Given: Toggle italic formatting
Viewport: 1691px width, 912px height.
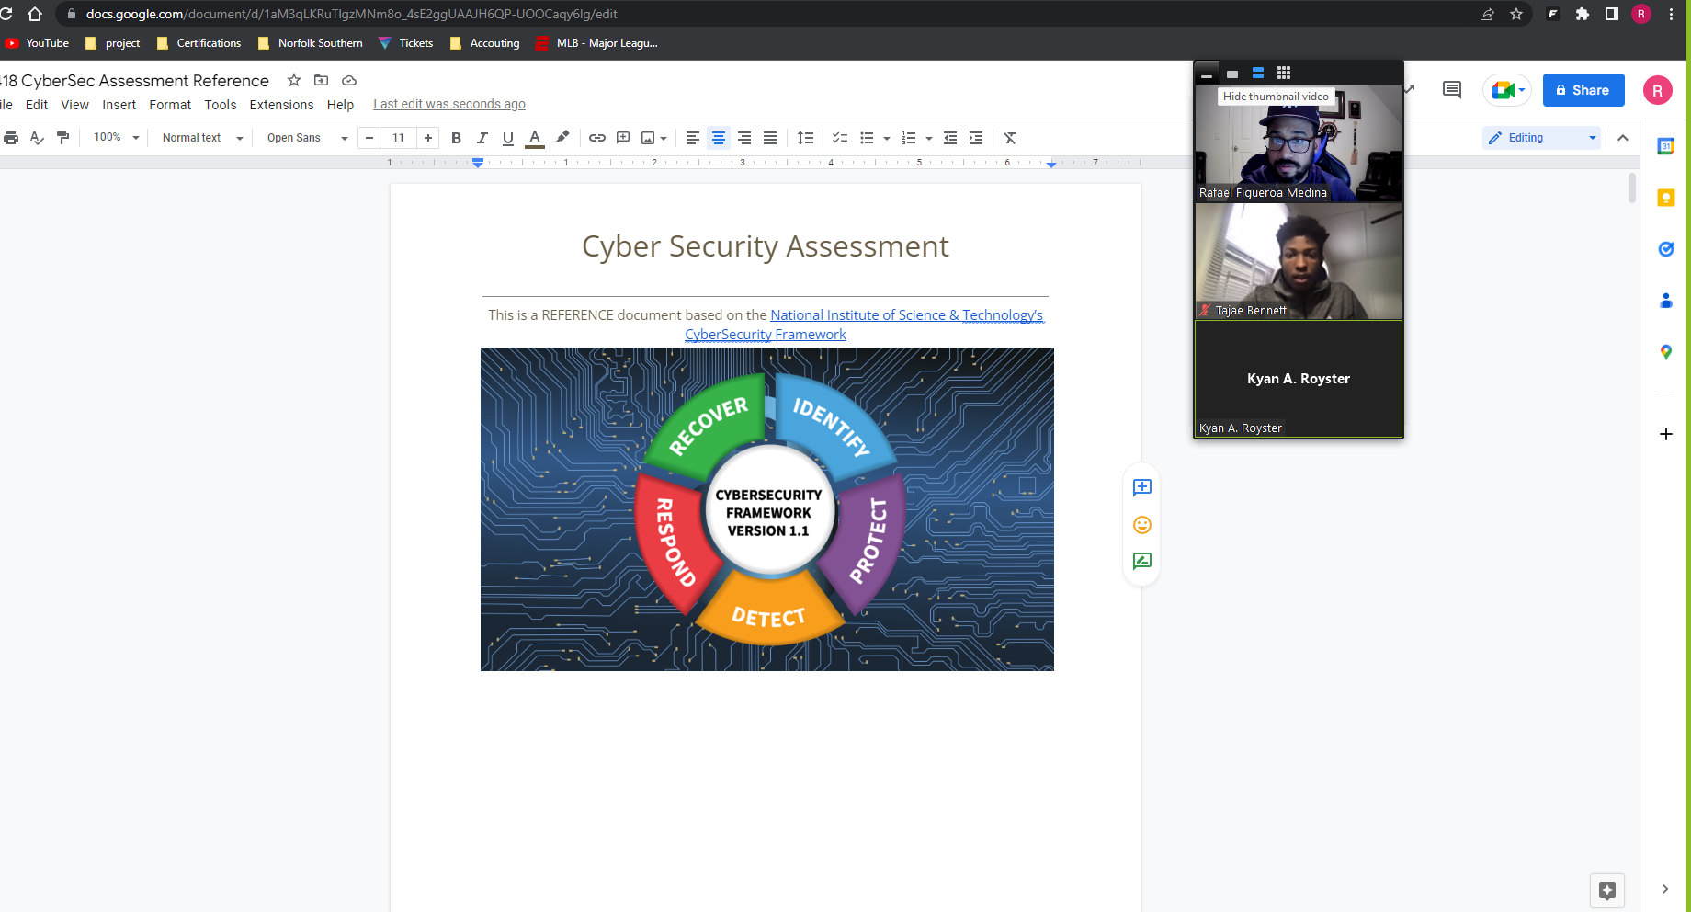Looking at the screenshot, I should coord(482,138).
